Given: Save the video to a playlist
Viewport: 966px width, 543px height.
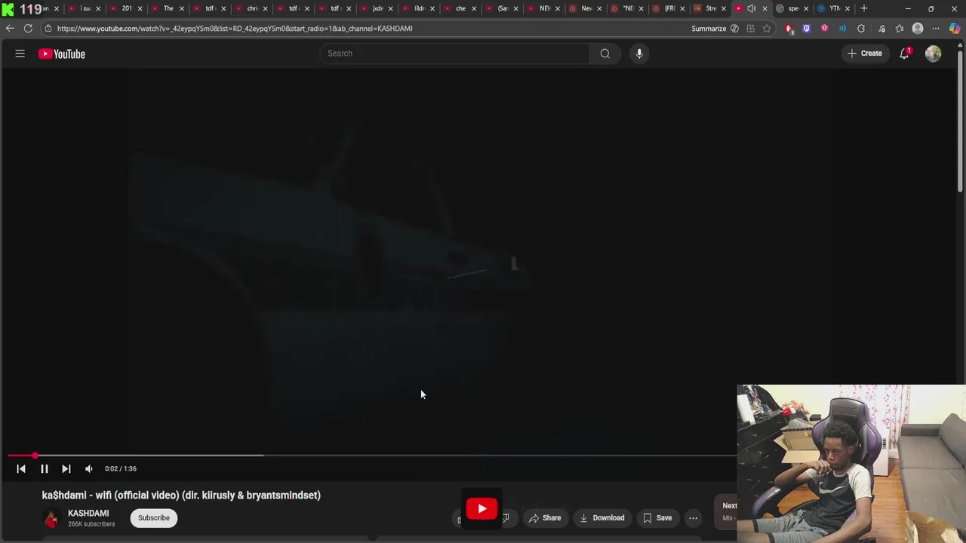Looking at the screenshot, I should [x=657, y=518].
